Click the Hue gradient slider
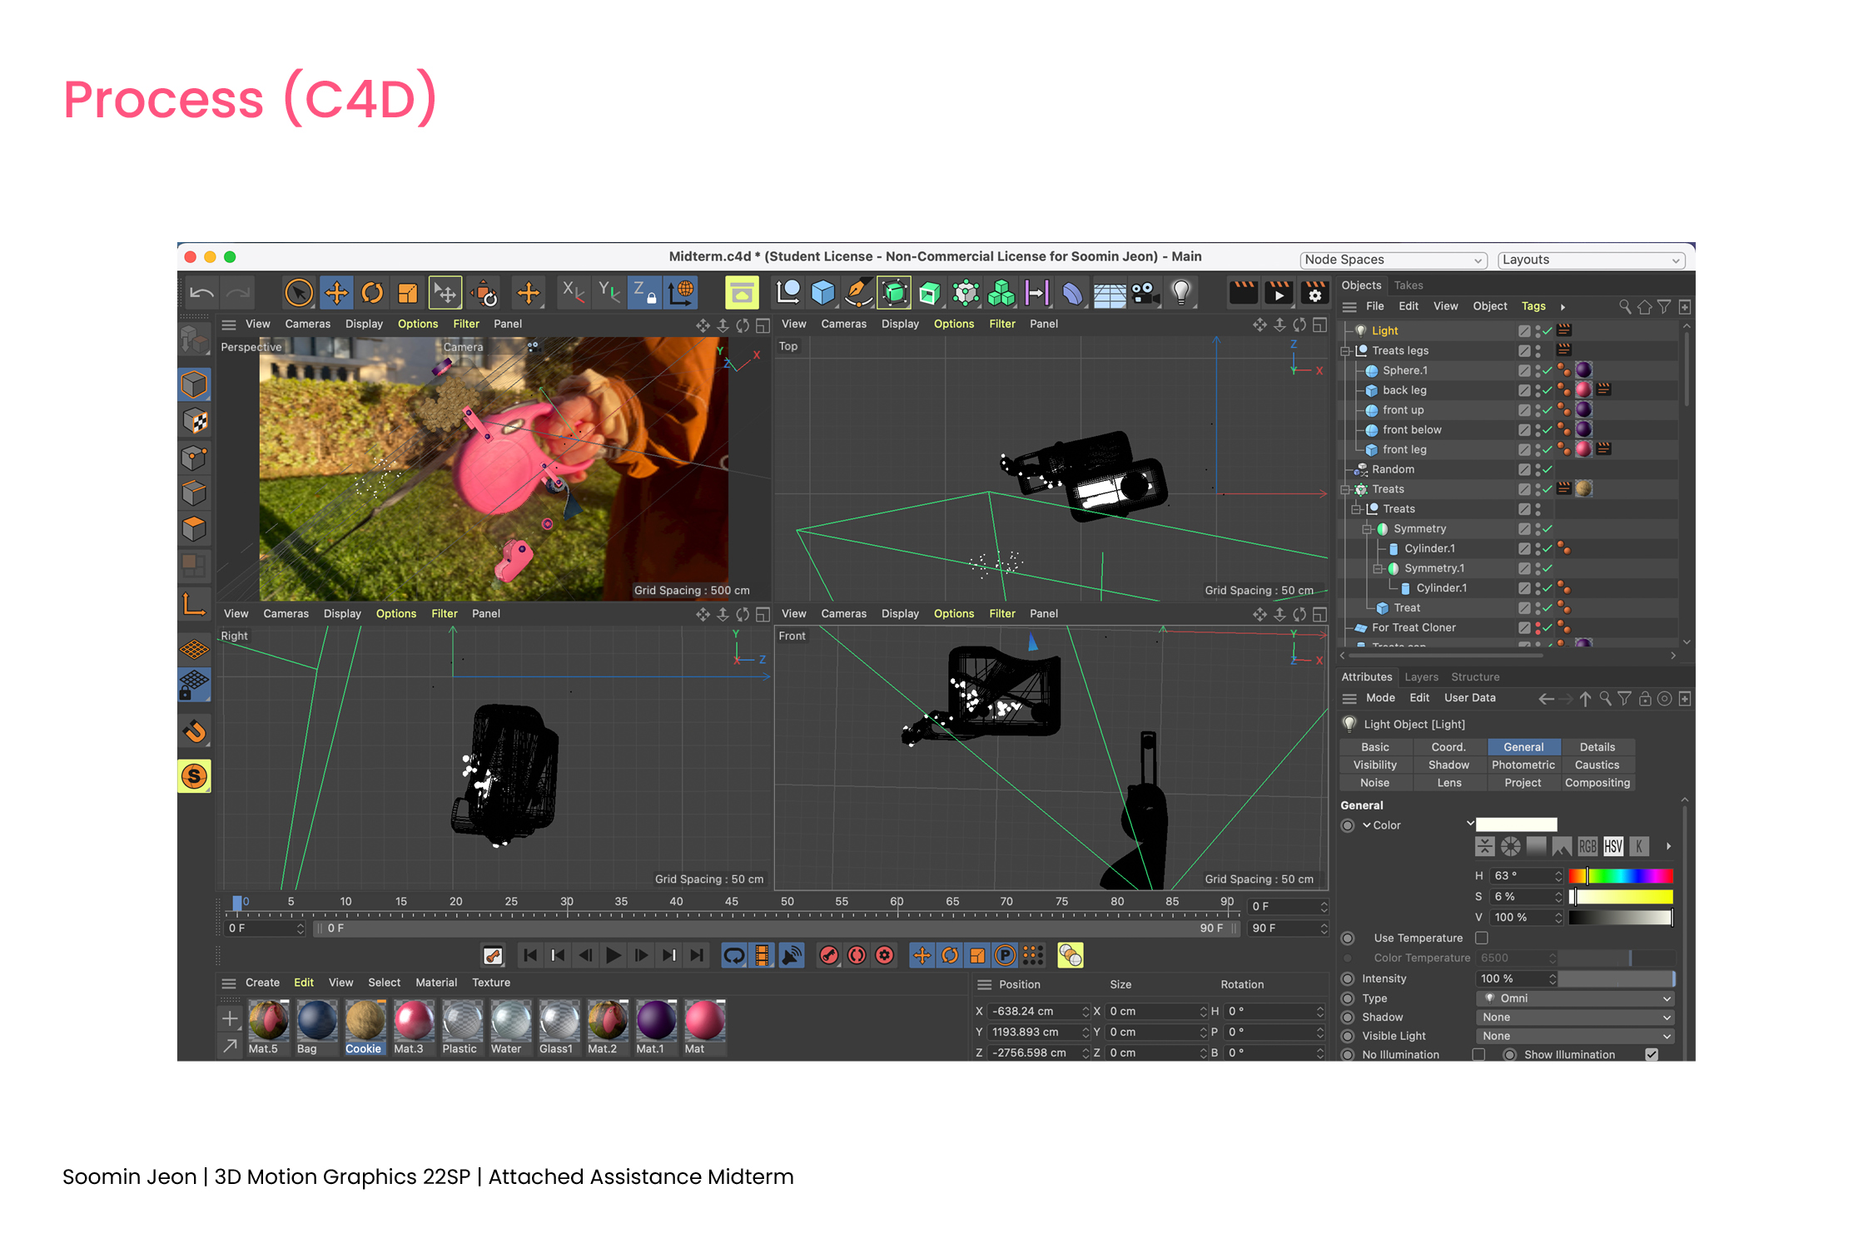This screenshot has width=1873, height=1248. tap(1620, 876)
